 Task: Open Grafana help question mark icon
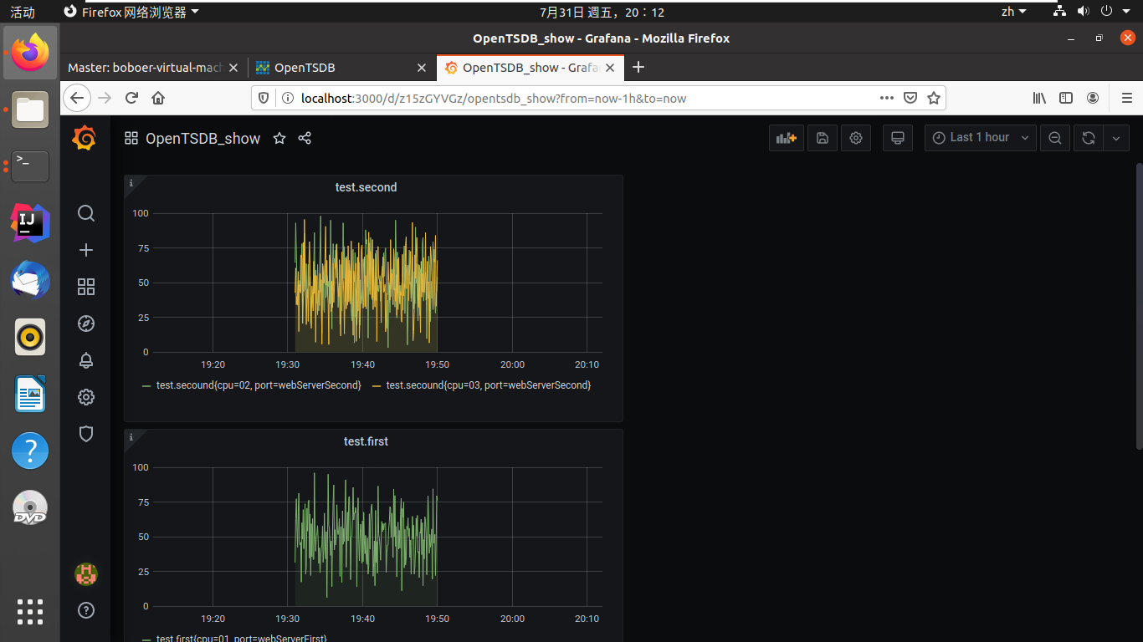(85, 610)
